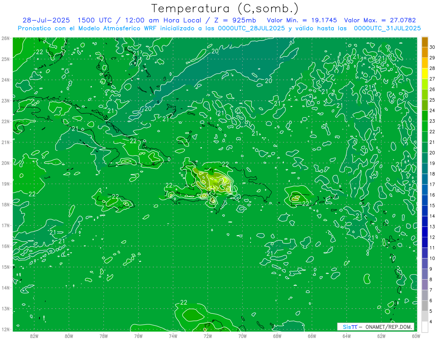This screenshot has width=442, height=341.
Task: Click the 16N latitude axis label
Action: pos(6,246)
